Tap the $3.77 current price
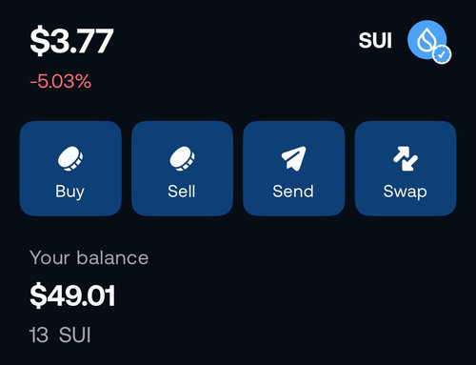Image resolution: width=476 pixels, height=365 pixels. click(71, 41)
